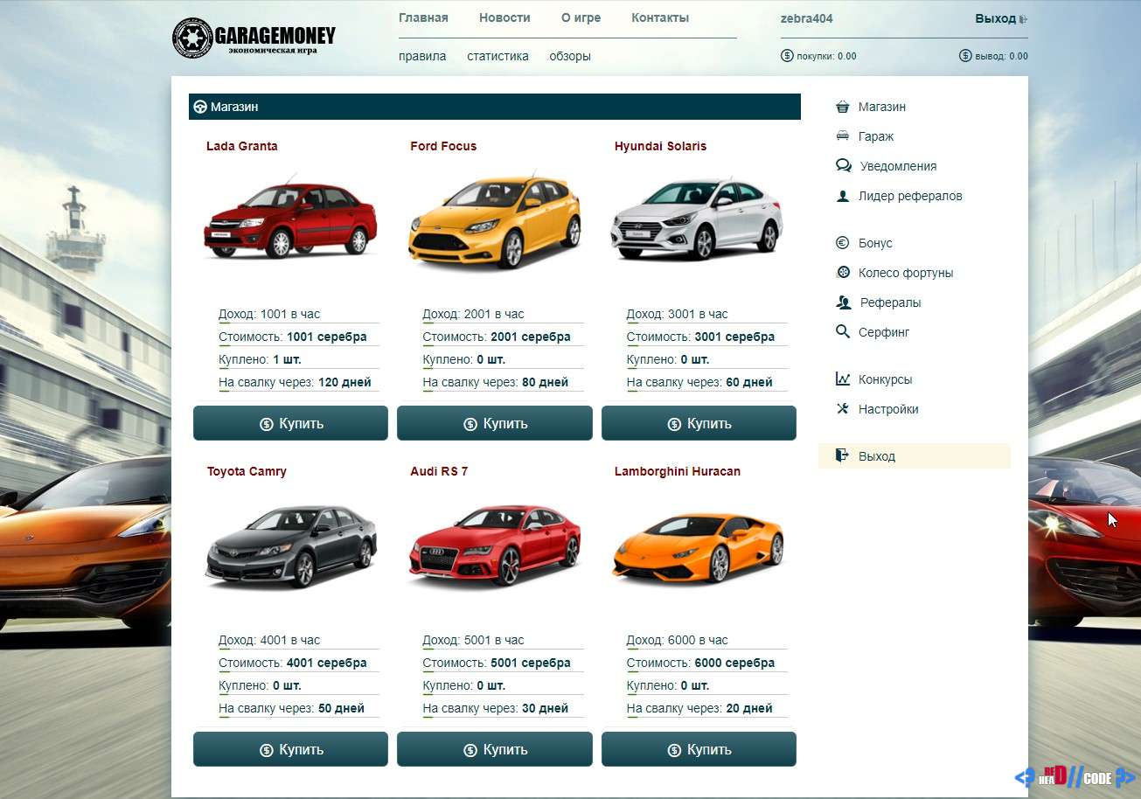Click the text 'Куплено: 1 шт.'
This screenshot has height=799, width=1141.
pos(260,359)
